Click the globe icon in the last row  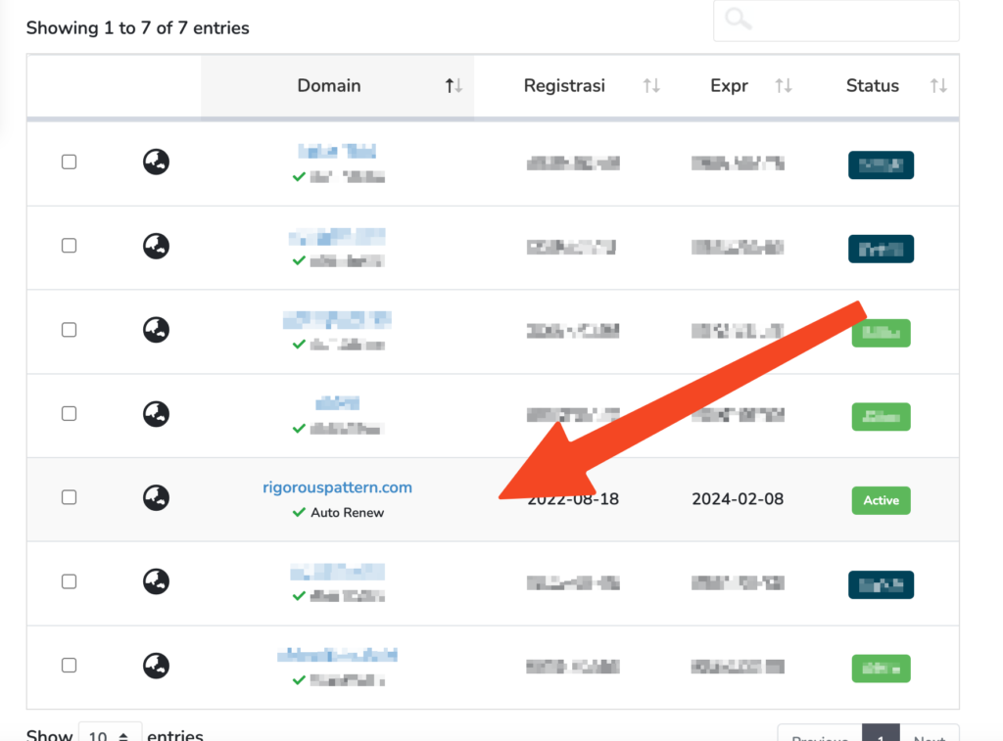[156, 665]
